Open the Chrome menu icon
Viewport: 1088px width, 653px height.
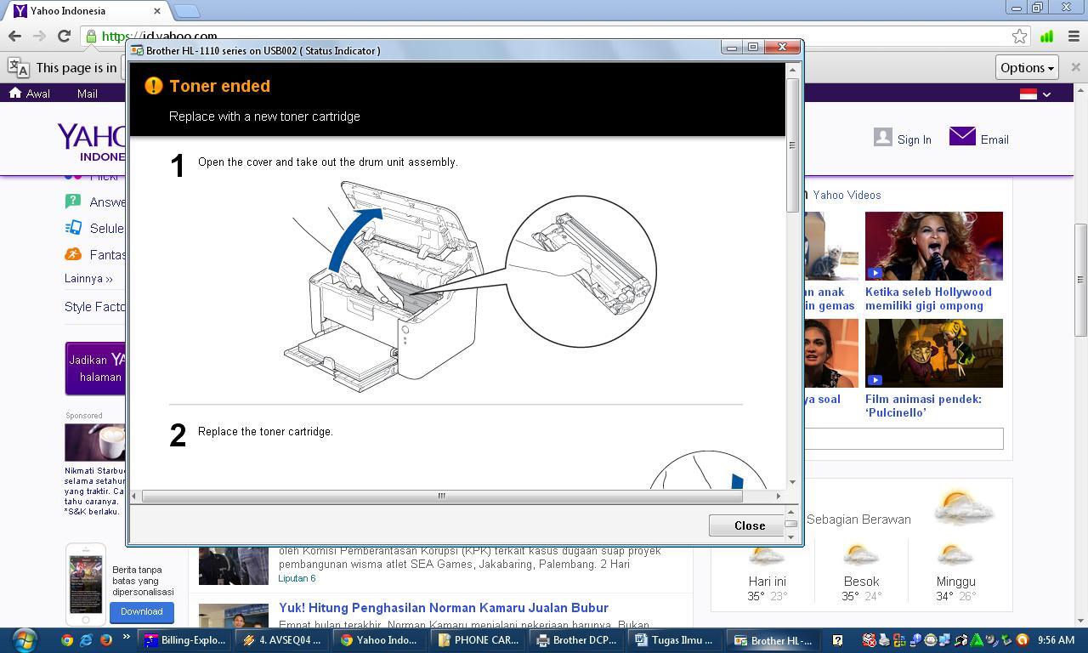pyautogui.click(x=1074, y=36)
